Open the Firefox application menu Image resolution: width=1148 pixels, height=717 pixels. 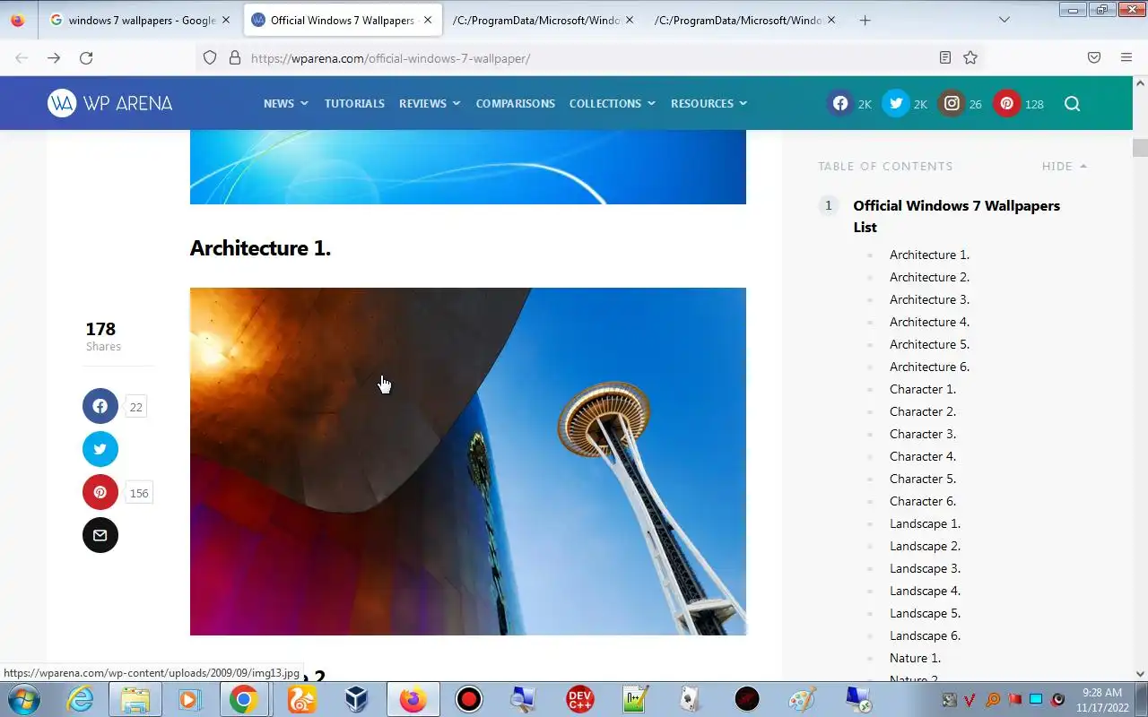click(1126, 57)
